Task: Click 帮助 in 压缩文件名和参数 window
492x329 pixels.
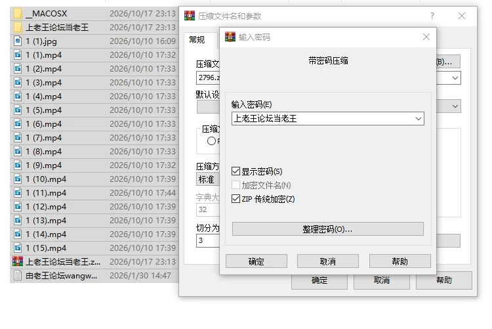Action: [444, 280]
